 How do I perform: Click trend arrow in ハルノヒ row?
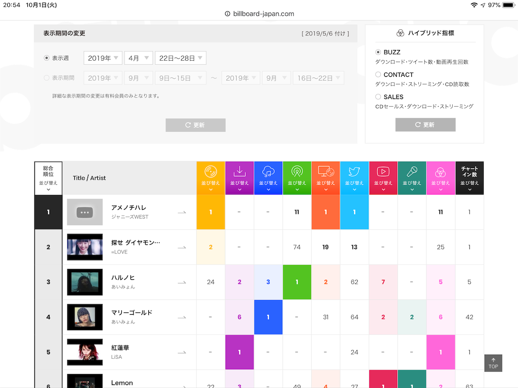tap(182, 282)
